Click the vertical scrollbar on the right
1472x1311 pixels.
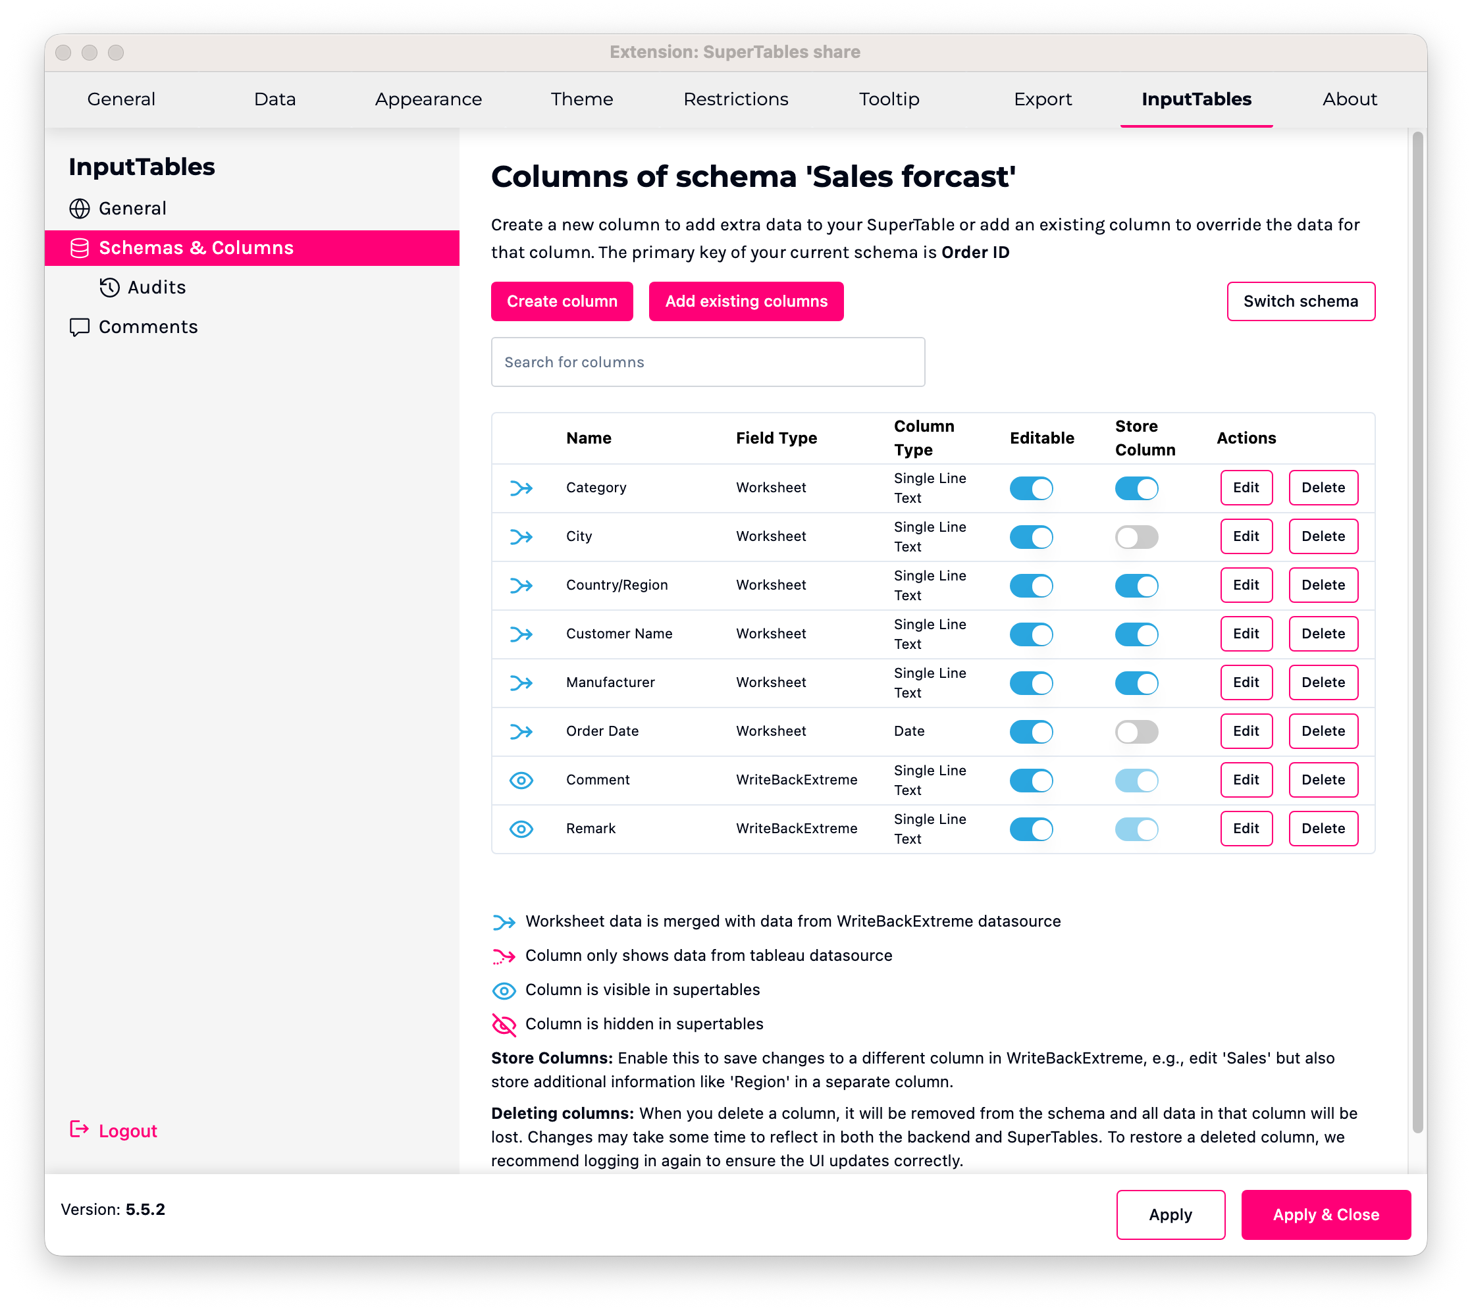pyautogui.click(x=1417, y=632)
